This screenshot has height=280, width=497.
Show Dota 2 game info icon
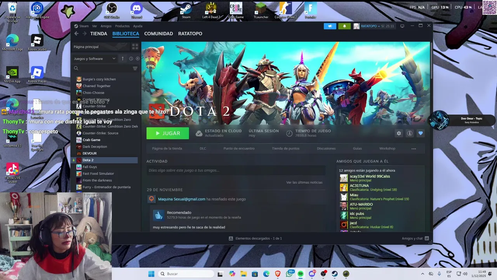click(410, 133)
